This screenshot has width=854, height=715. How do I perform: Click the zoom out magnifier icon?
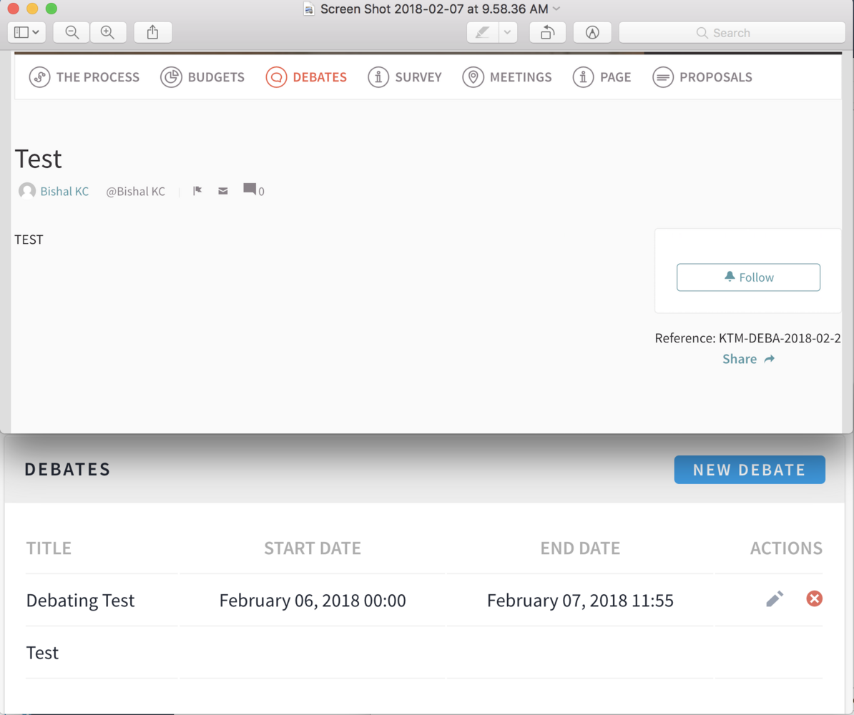pyautogui.click(x=72, y=32)
